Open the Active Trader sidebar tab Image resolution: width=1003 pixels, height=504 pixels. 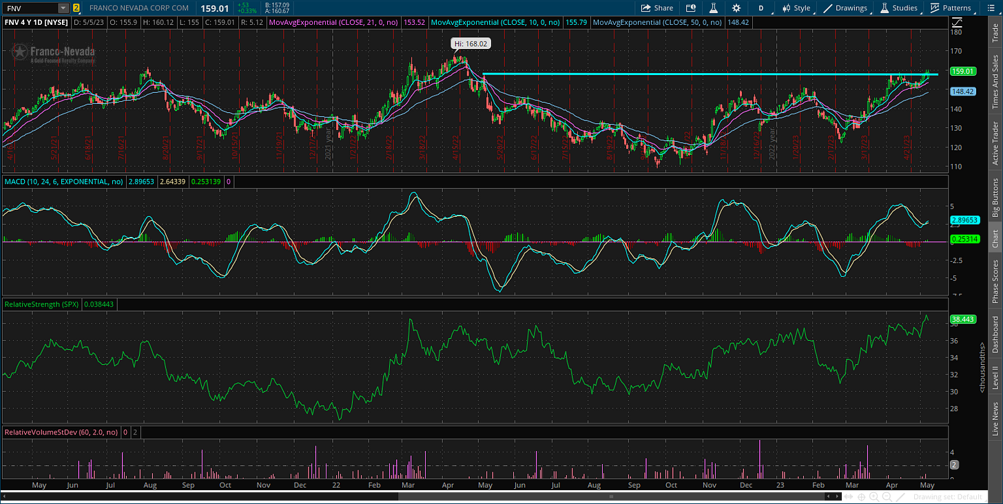[995, 143]
